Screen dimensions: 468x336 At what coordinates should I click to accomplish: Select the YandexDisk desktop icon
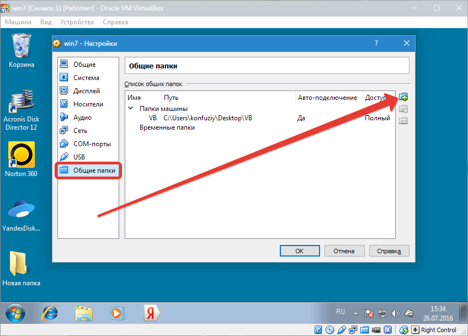click(x=21, y=215)
